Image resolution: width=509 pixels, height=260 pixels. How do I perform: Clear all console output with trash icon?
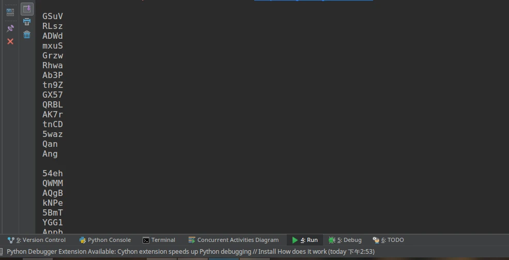[x=27, y=35]
